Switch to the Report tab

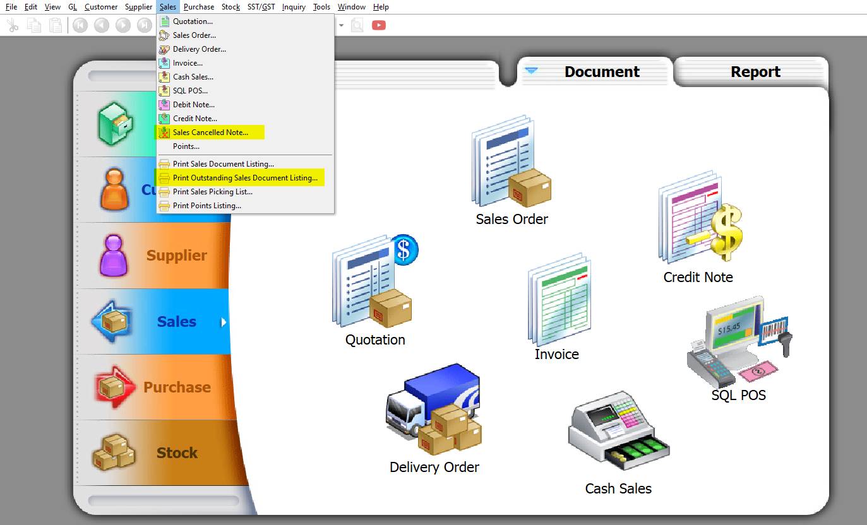[755, 72]
